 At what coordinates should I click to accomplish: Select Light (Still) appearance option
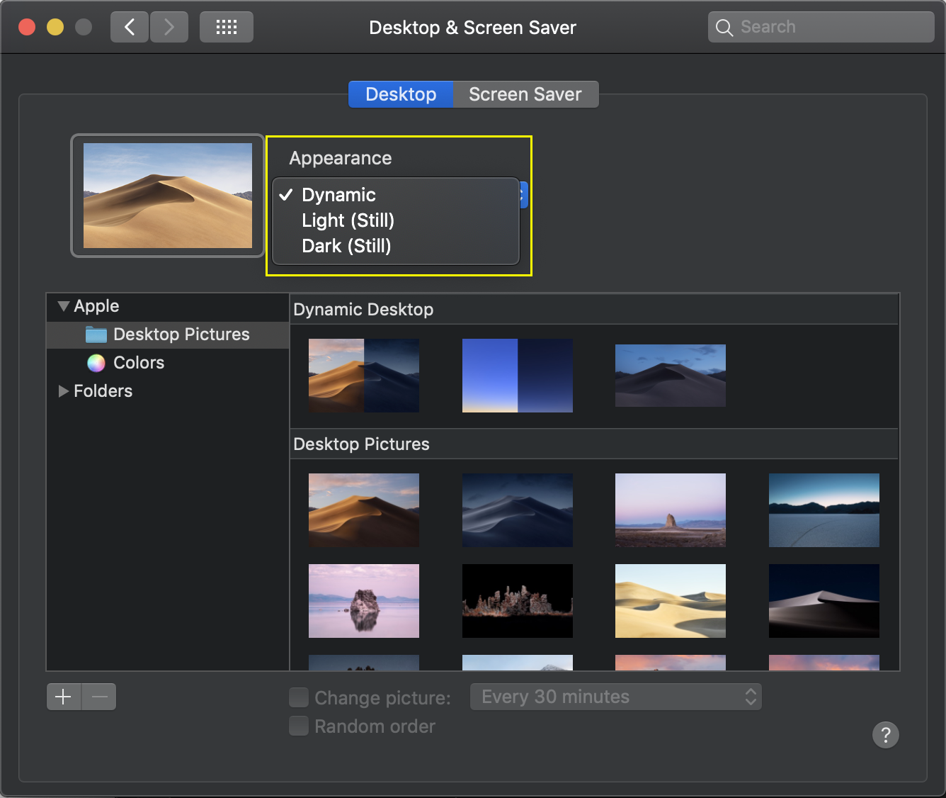[x=348, y=220]
